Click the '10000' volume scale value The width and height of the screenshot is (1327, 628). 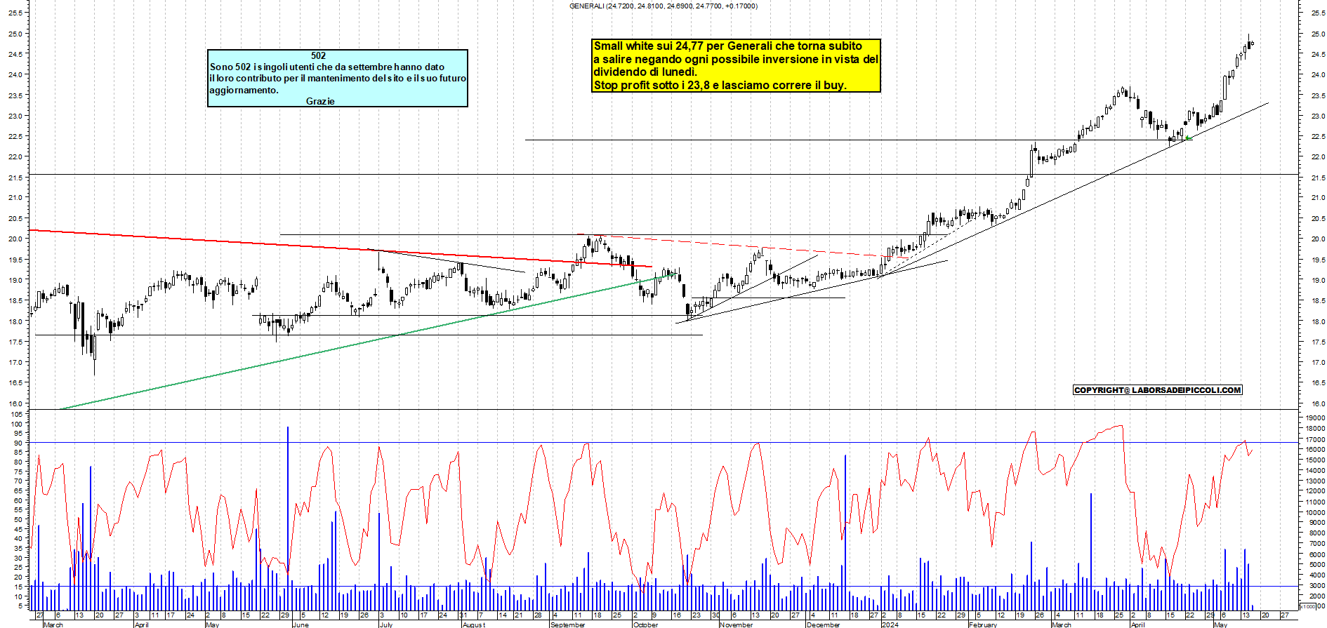pyautogui.click(x=1315, y=512)
